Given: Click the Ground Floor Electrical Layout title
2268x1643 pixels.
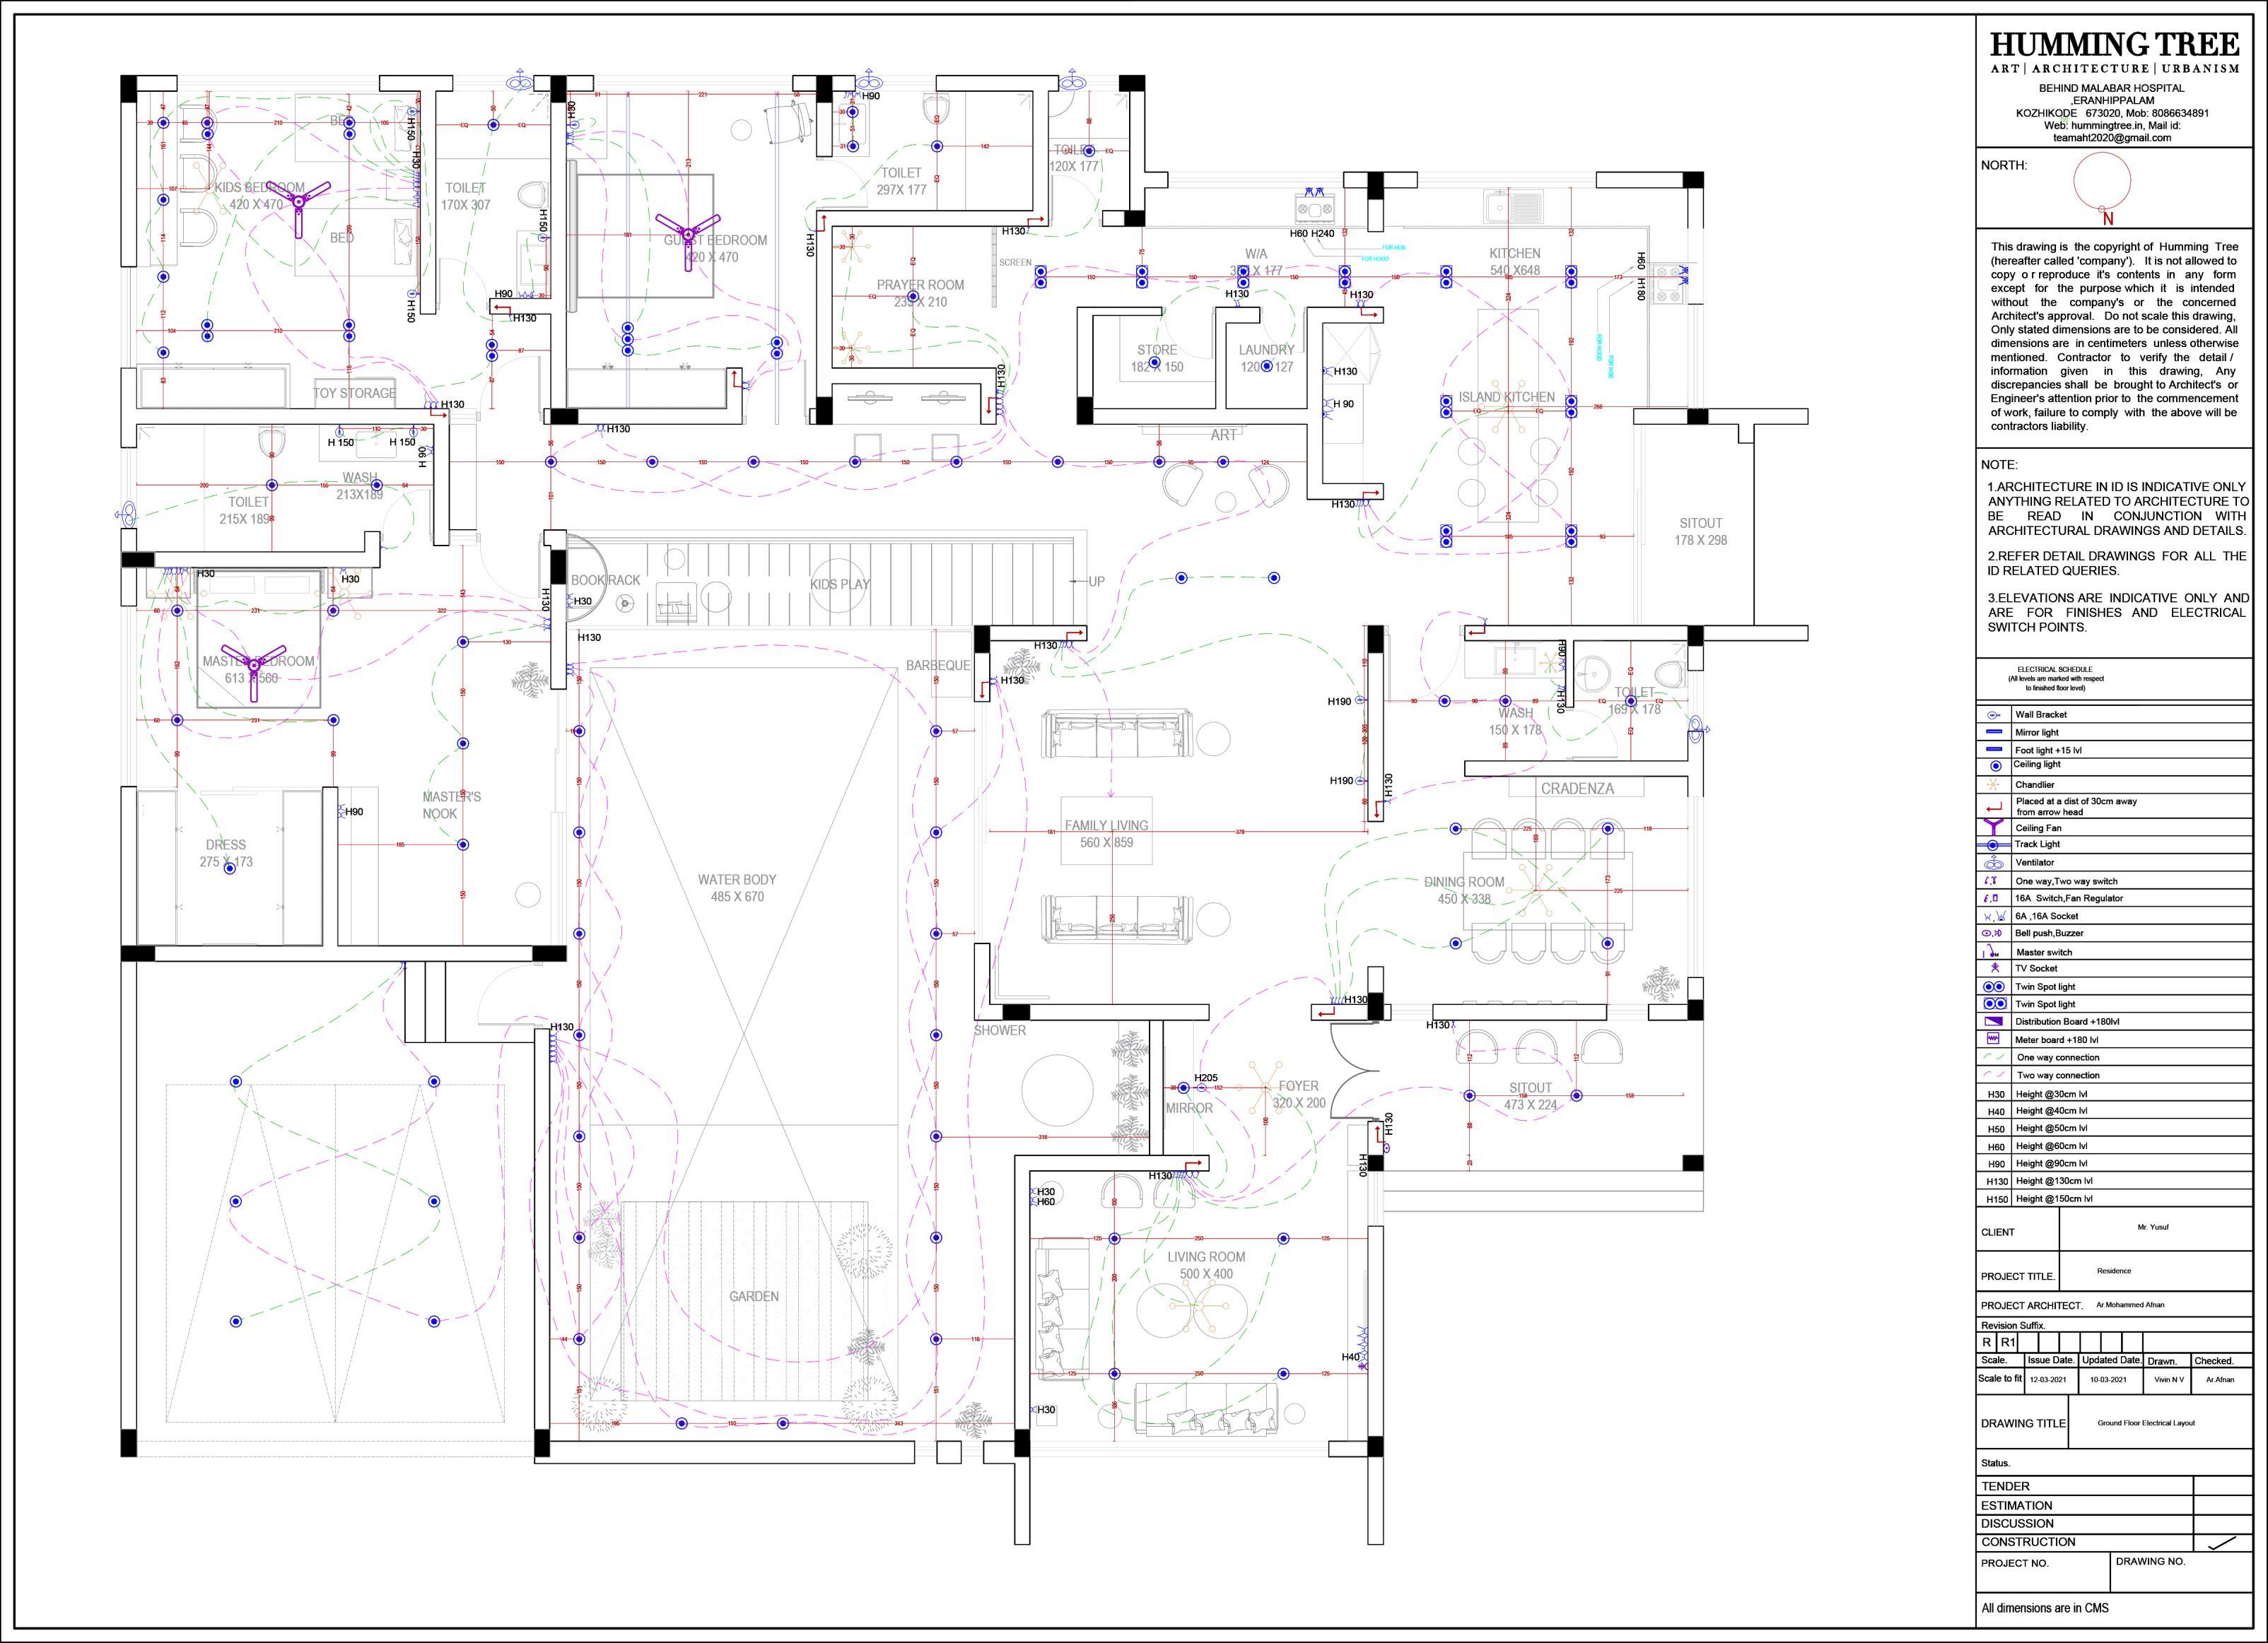Looking at the screenshot, I should point(2146,1423).
